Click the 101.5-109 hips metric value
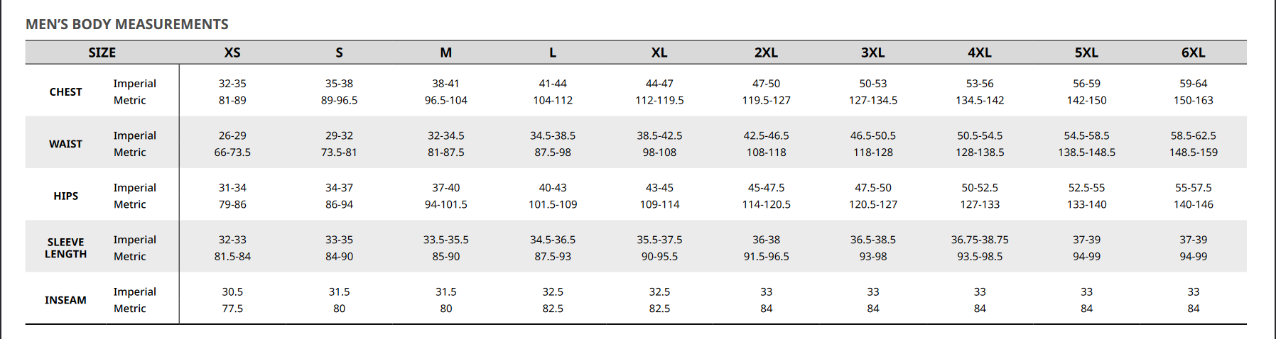The height and width of the screenshot is (339, 1276). [x=553, y=204]
